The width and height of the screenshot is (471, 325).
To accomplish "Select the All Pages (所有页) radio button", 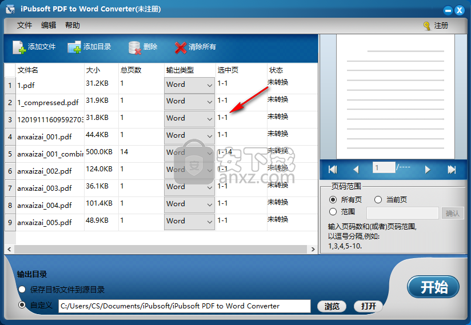I will point(333,199).
